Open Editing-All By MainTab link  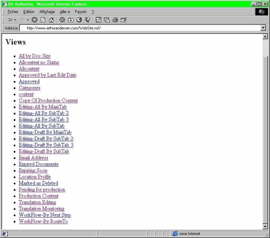click(x=43, y=107)
